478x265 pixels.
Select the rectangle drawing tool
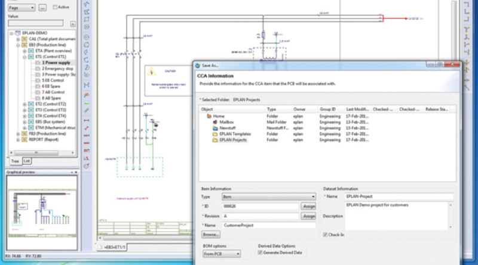(x=87, y=19)
